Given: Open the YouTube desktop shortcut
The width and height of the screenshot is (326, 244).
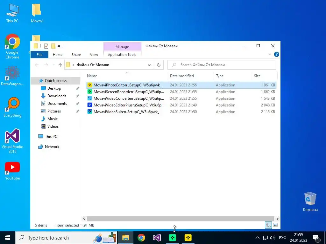Looking at the screenshot, I should 12,171.
